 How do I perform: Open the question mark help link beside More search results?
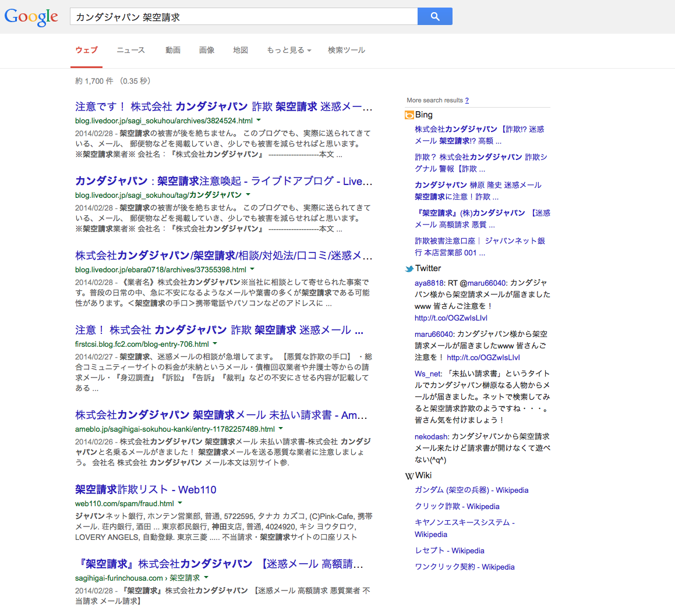467,100
